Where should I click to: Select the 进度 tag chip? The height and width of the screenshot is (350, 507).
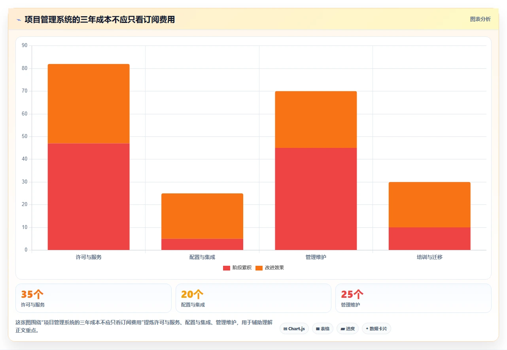pos(348,329)
